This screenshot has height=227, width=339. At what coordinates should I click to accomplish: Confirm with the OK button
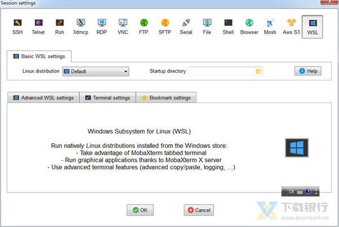(140, 210)
